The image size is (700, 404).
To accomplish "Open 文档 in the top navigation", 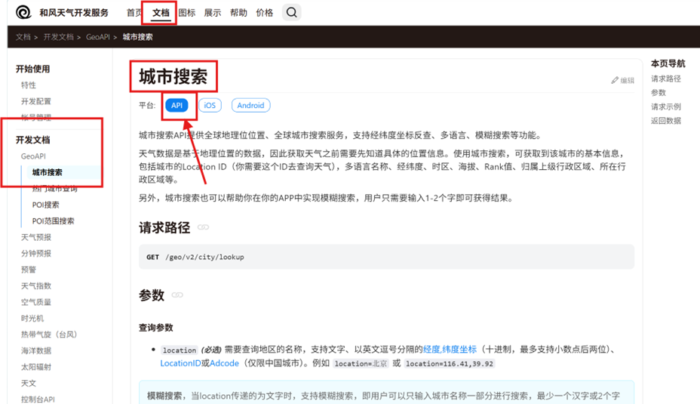I will (x=161, y=13).
